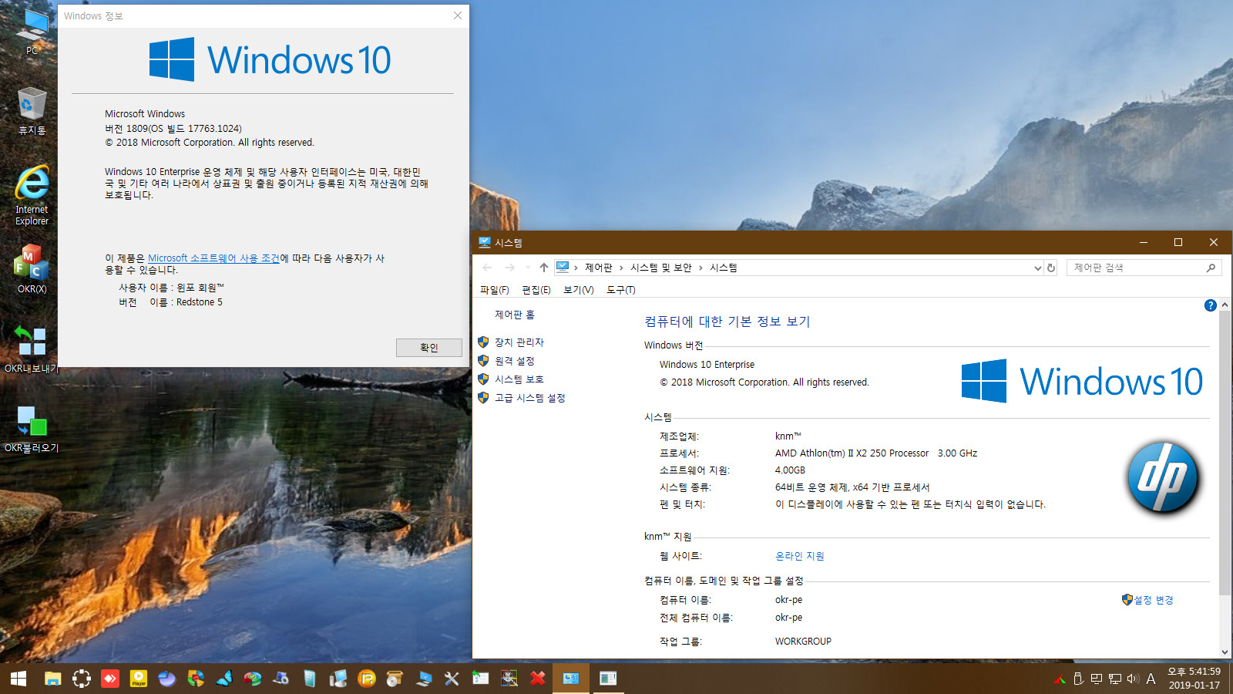The width and height of the screenshot is (1233, 694).
Task: Click the search magnifier in 제어판 검색 box
Action: click(x=1211, y=268)
